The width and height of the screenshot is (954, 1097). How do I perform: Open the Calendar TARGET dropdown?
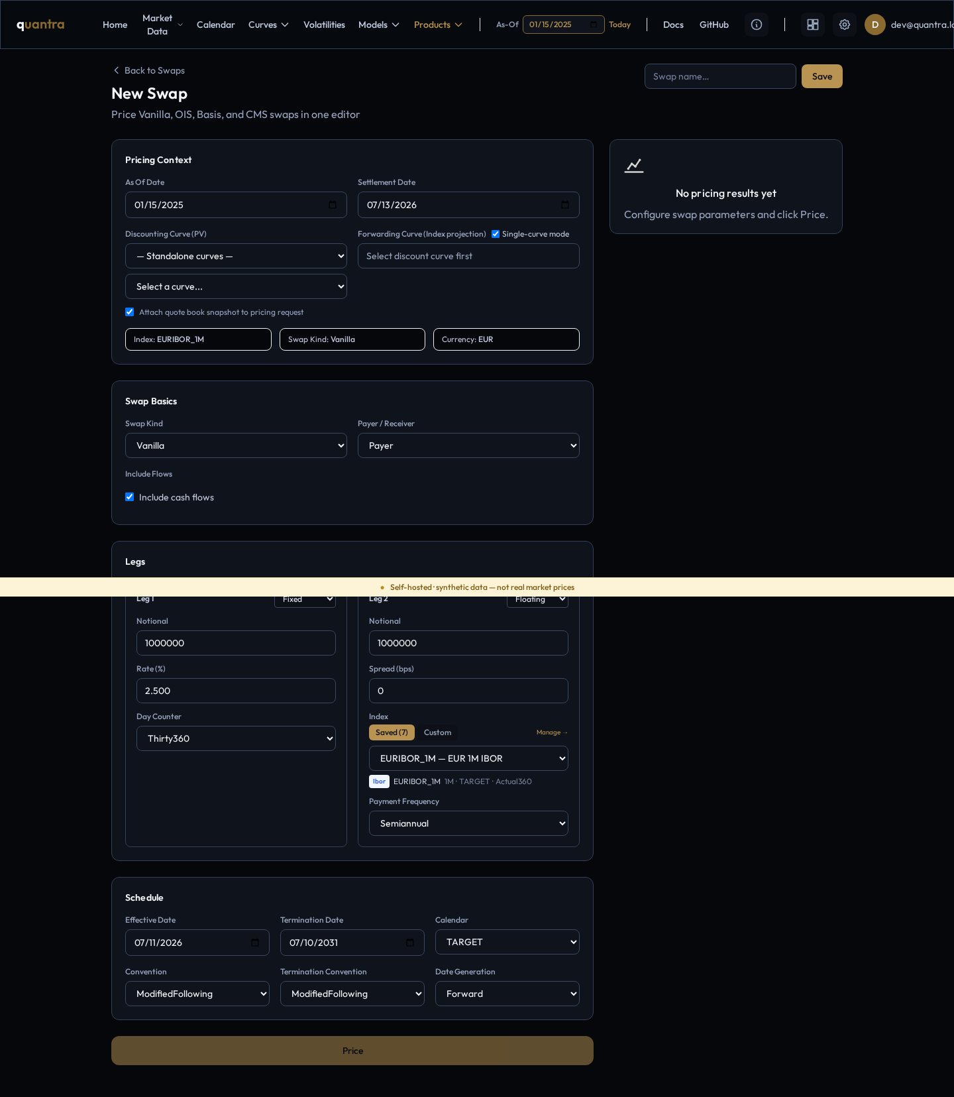pyautogui.click(x=507, y=942)
